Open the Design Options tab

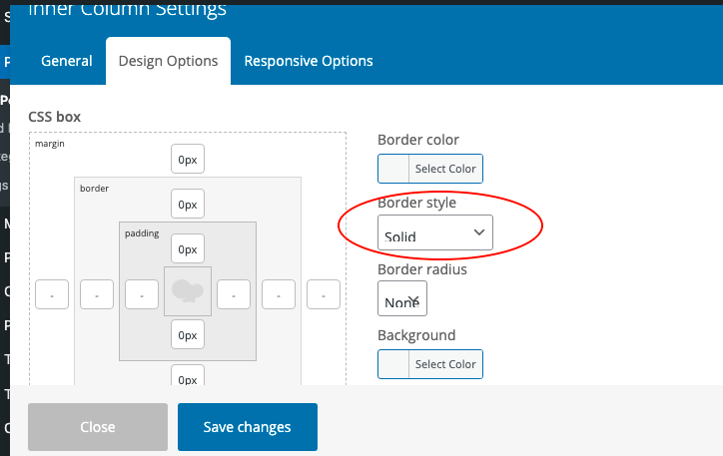click(x=168, y=61)
